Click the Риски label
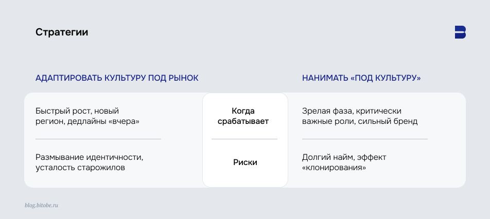 (245, 162)
